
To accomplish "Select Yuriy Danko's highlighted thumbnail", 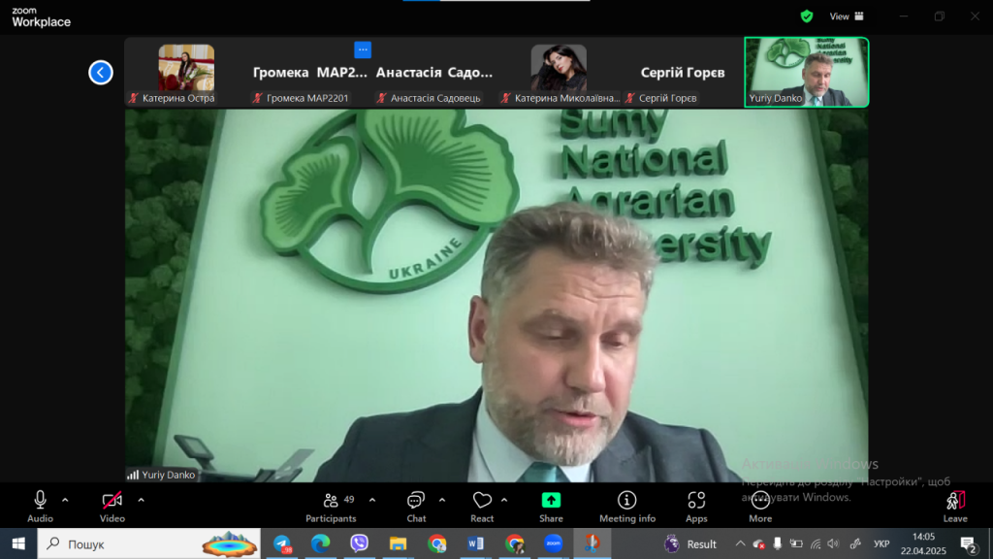I will pos(807,72).
